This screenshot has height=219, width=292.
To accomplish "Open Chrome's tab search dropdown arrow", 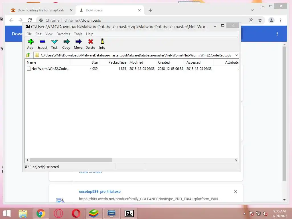I will pyautogui.click(x=252, y=10).
